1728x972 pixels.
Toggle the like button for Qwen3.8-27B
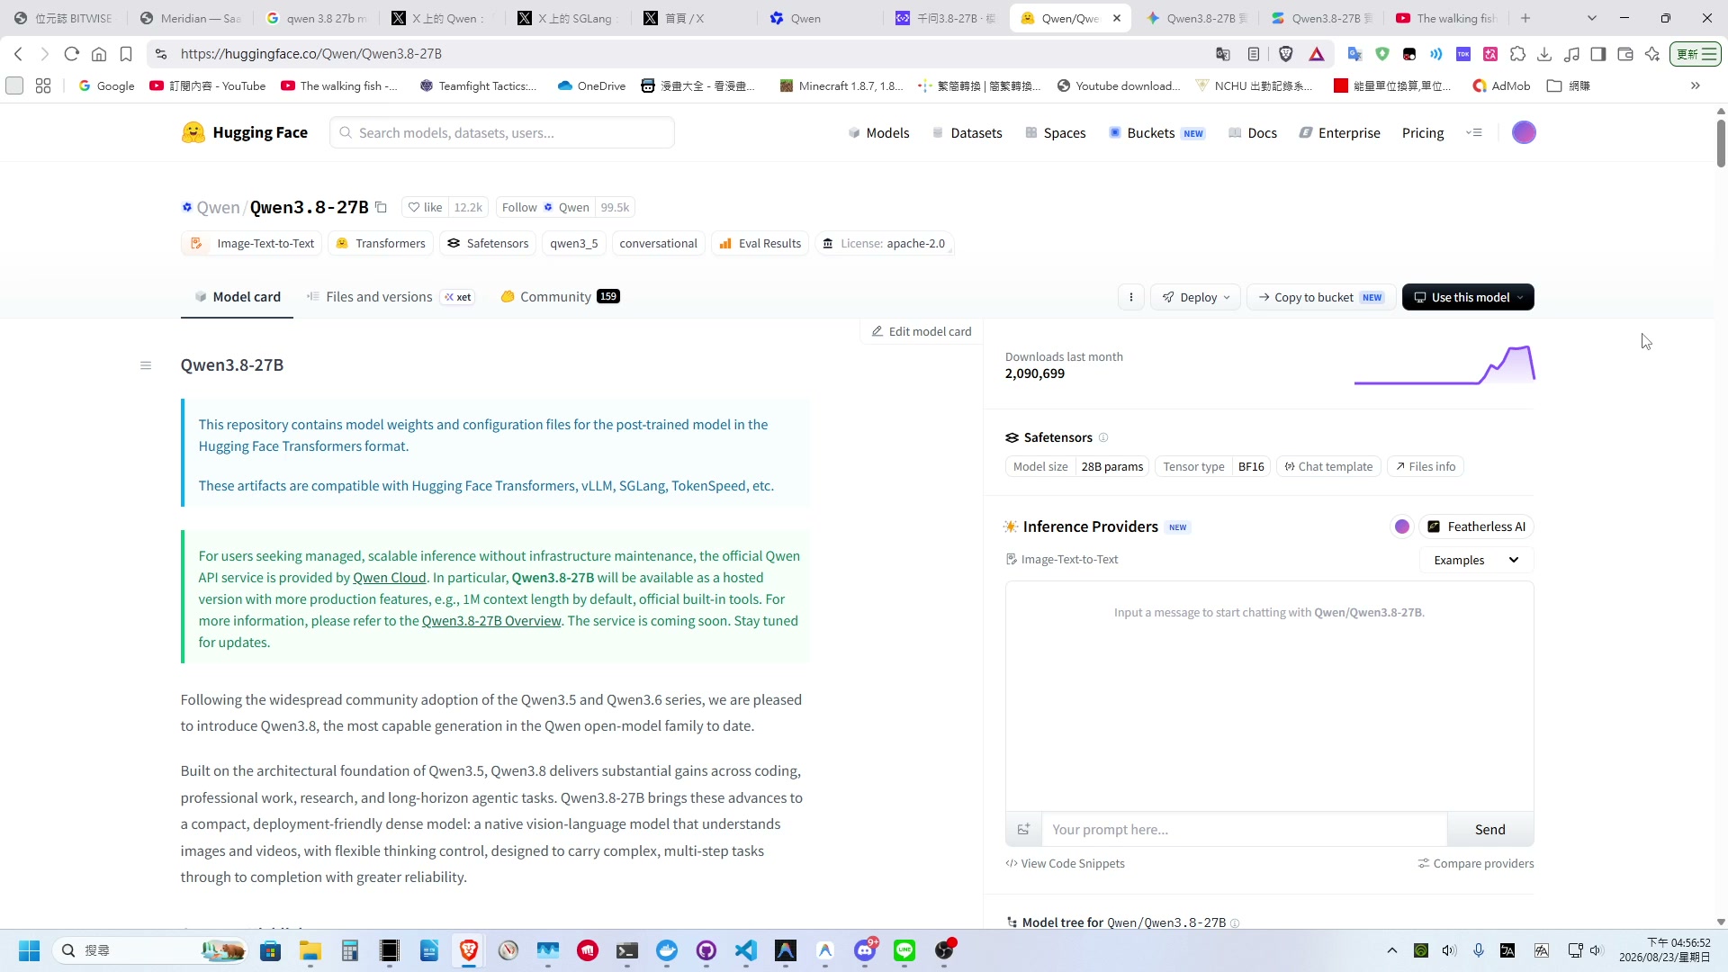click(425, 207)
